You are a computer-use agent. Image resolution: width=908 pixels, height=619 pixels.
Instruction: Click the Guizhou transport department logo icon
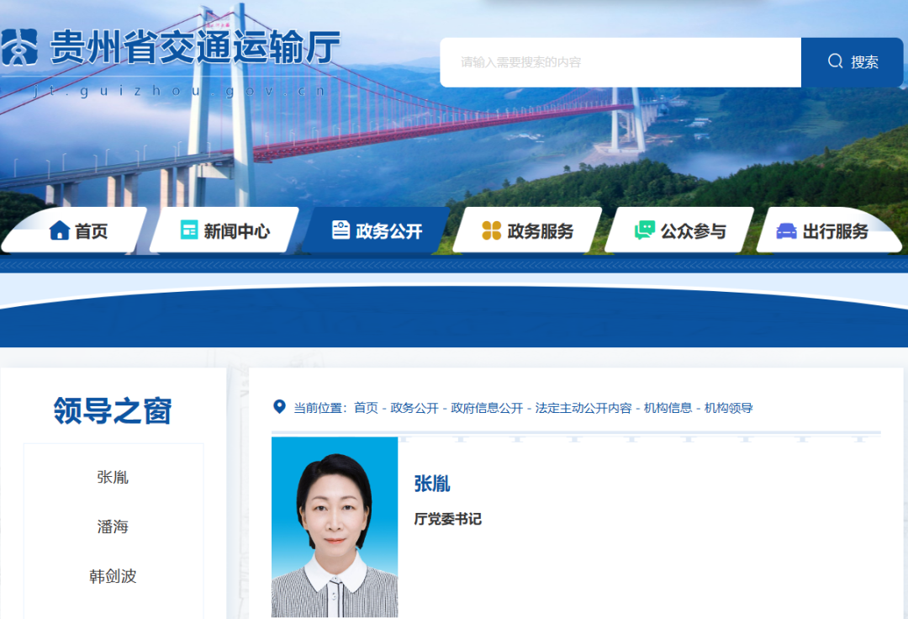pos(20,48)
